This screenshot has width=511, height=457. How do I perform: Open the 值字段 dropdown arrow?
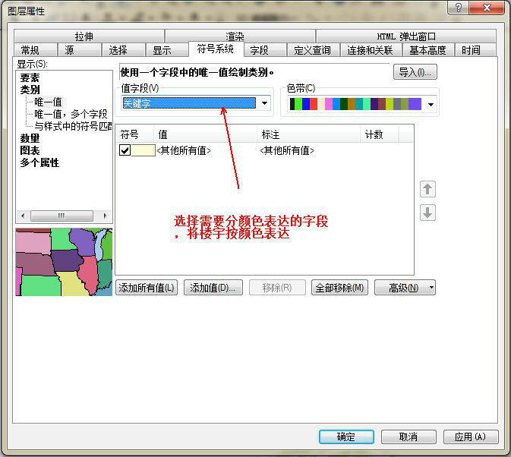tap(264, 103)
